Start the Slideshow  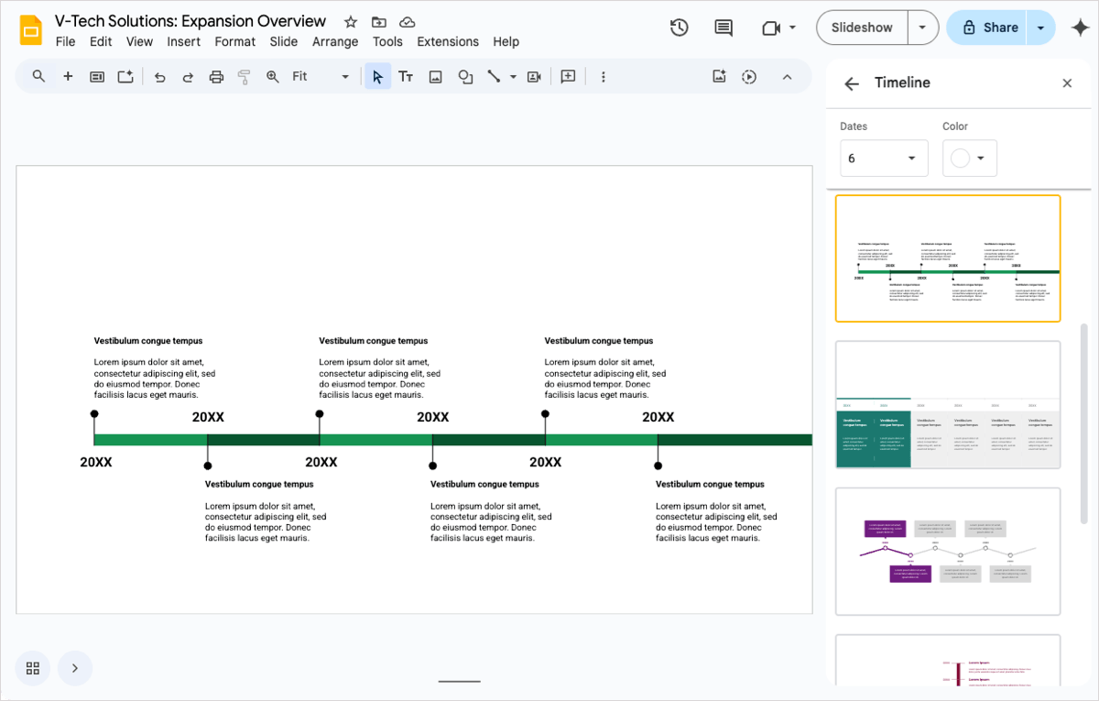[862, 27]
